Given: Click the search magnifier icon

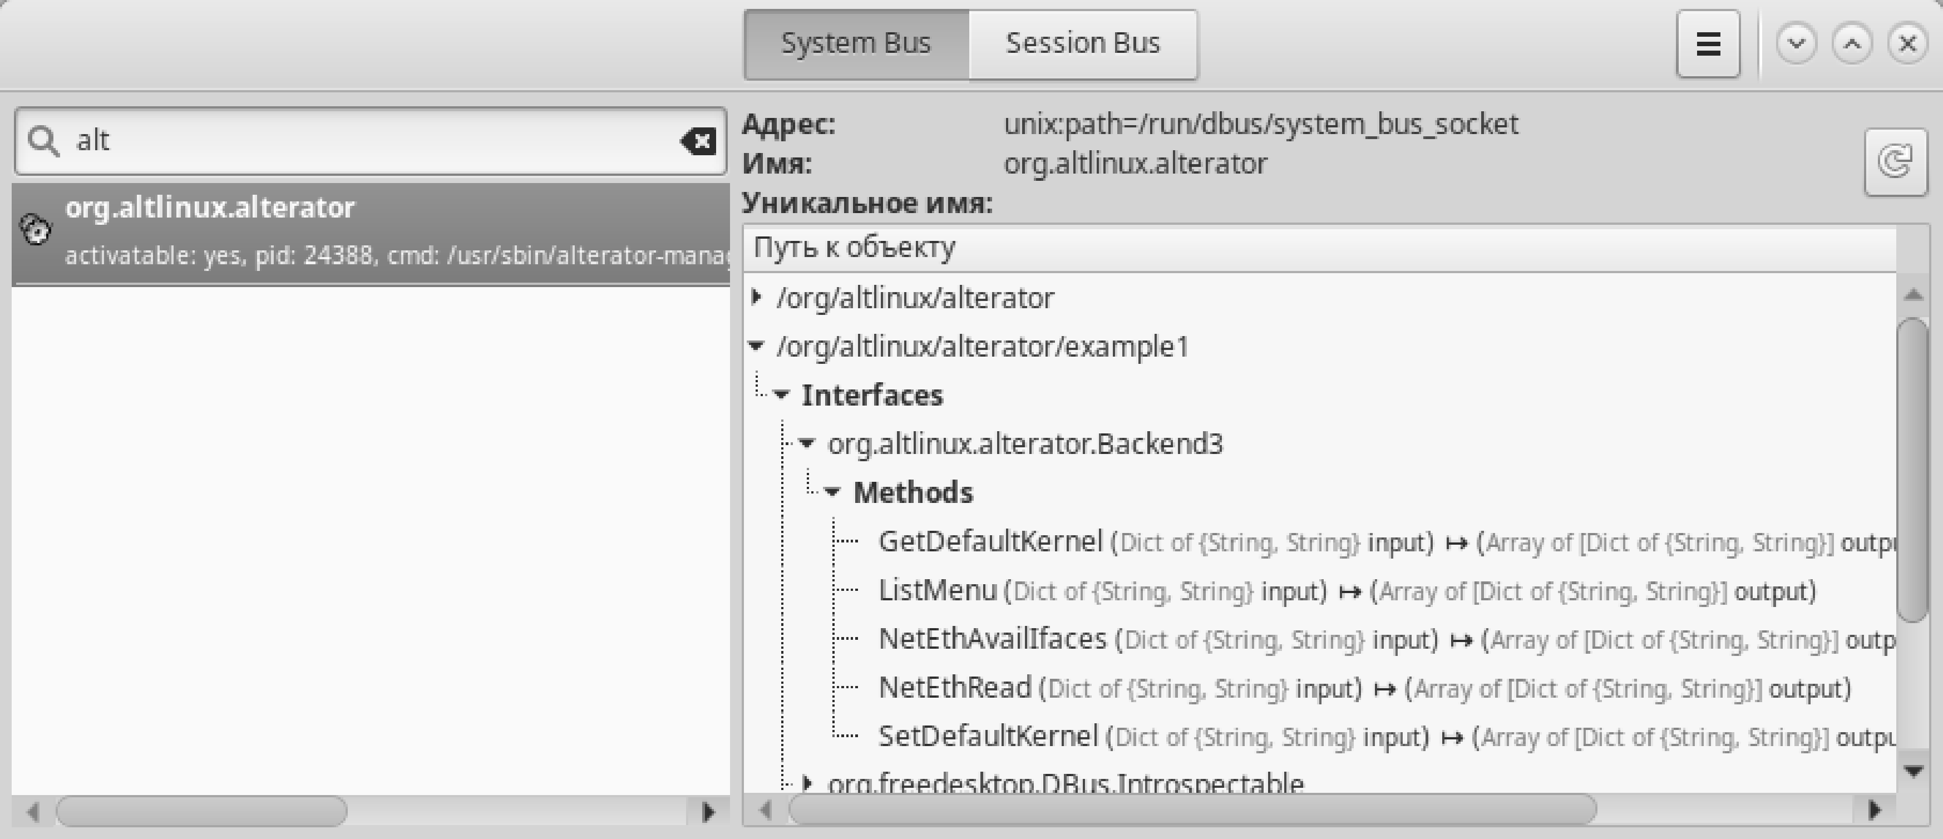Looking at the screenshot, I should [43, 141].
